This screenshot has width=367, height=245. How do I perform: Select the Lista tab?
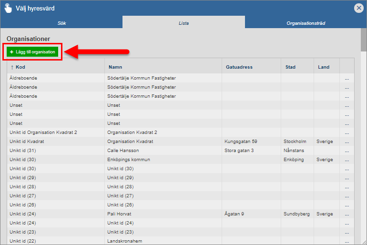(x=183, y=23)
